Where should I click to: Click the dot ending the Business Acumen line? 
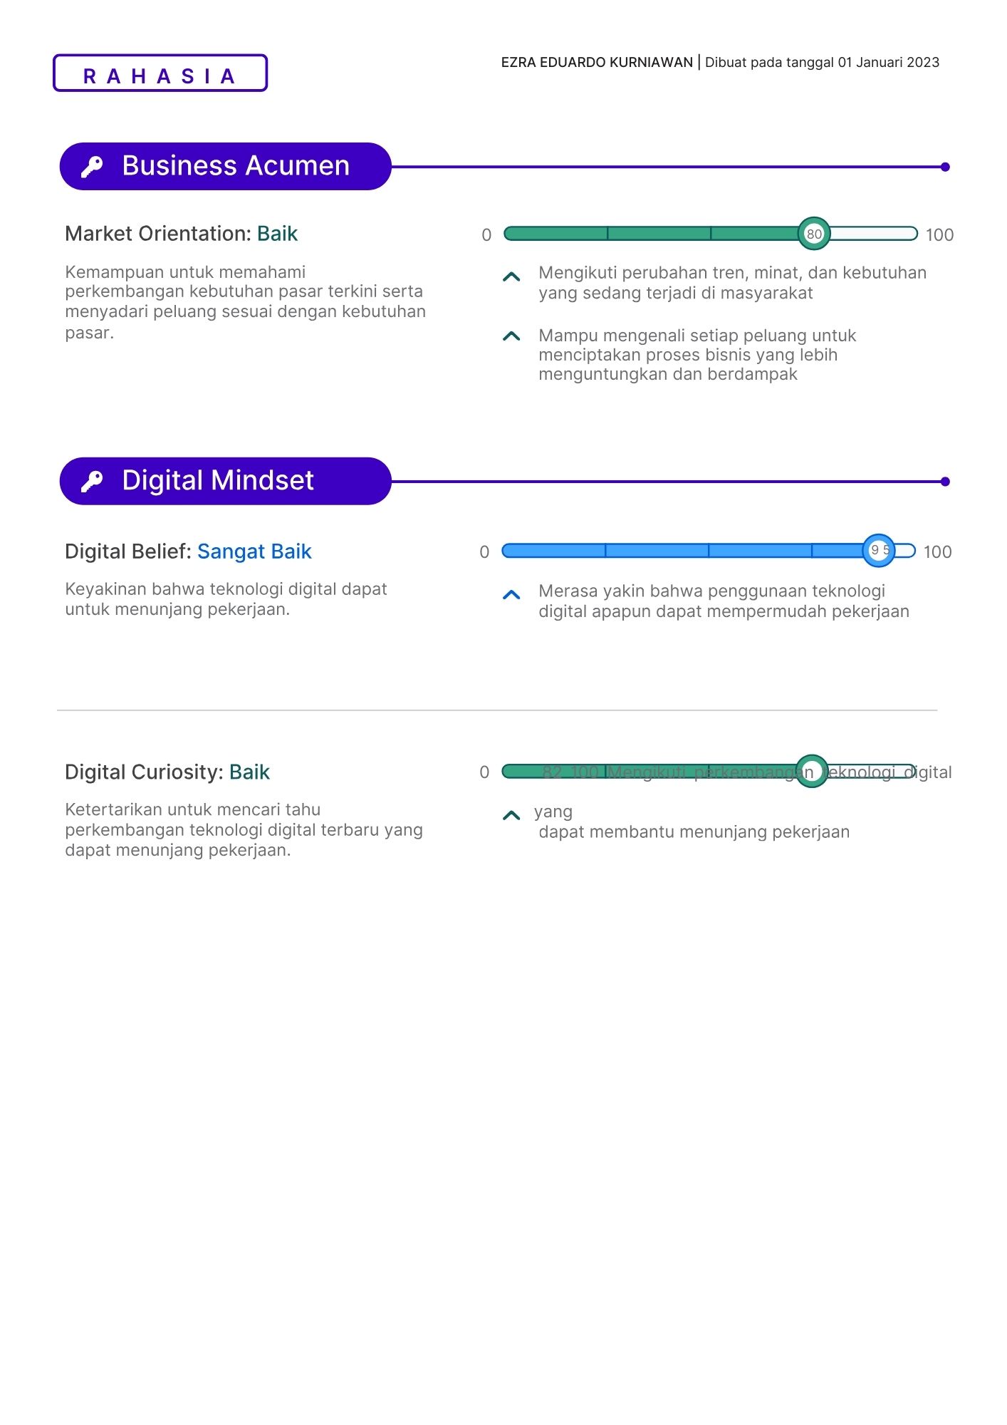coord(945,167)
